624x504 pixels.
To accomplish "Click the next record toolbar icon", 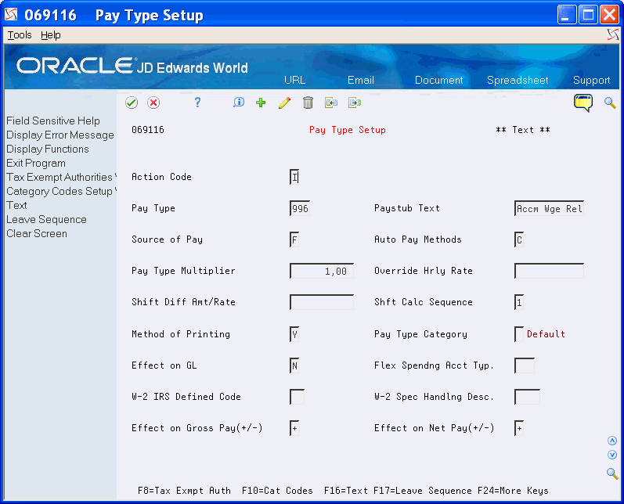I will [355, 103].
